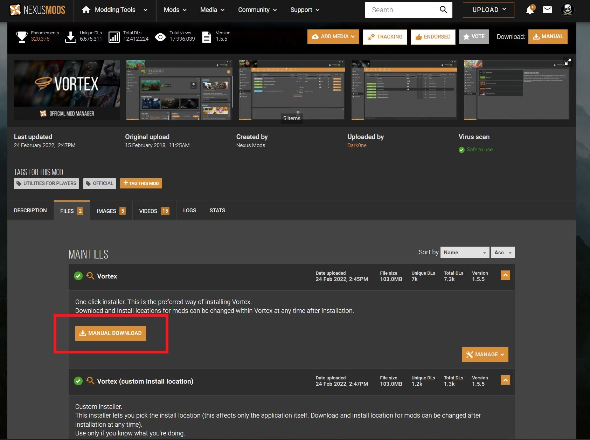Open the last gallery screenshot thumbnail
The height and width of the screenshot is (440, 590).
(x=516, y=90)
